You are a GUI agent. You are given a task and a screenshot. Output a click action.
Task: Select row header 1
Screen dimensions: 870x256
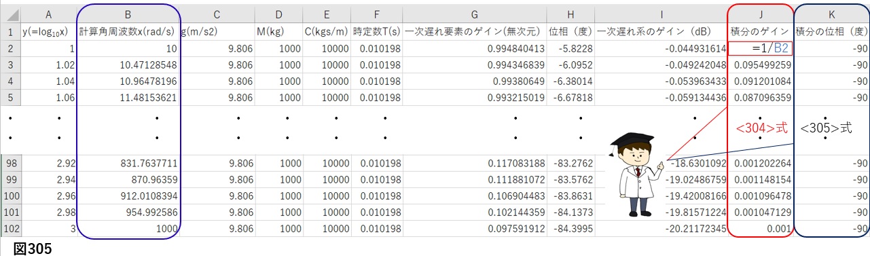click(11, 32)
